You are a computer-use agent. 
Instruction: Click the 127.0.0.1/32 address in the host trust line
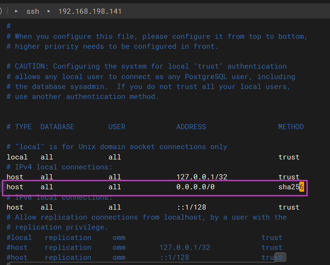201,177
